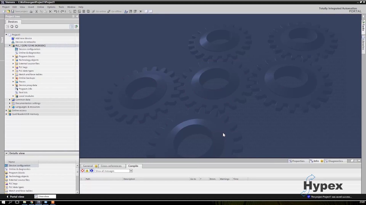
Task: Redo the last undone action
Action: click(62, 11)
